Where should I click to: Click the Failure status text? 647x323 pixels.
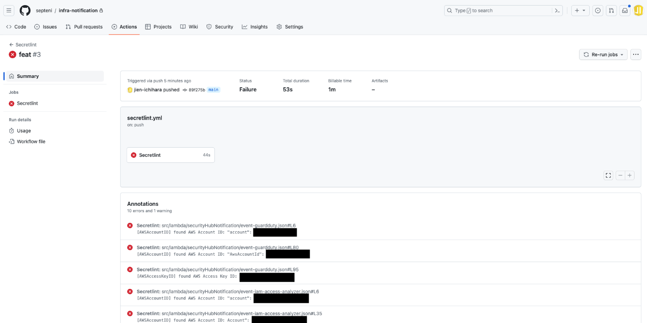(x=248, y=90)
